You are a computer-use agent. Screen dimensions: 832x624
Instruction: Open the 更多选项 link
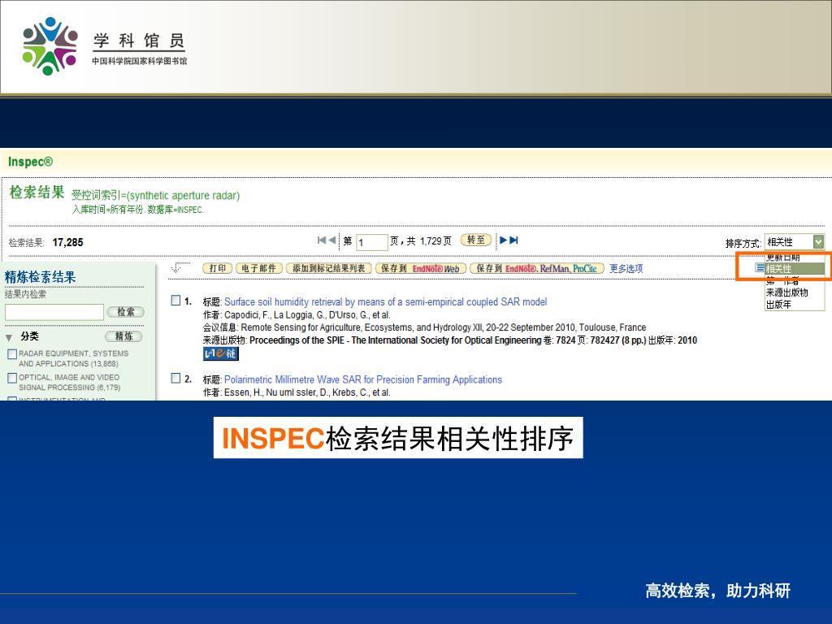pos(626,268)
